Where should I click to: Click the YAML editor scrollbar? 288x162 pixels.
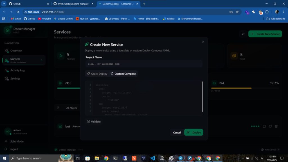click(x=202, y=96)
